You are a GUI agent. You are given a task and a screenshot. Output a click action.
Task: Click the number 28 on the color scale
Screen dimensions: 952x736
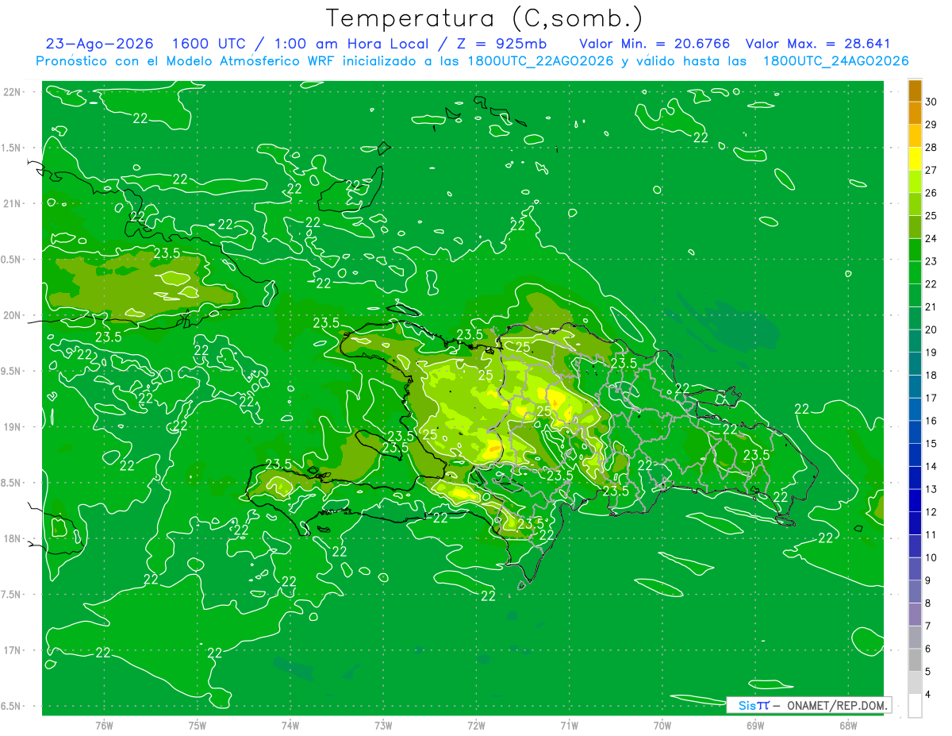tap(931, 148)
